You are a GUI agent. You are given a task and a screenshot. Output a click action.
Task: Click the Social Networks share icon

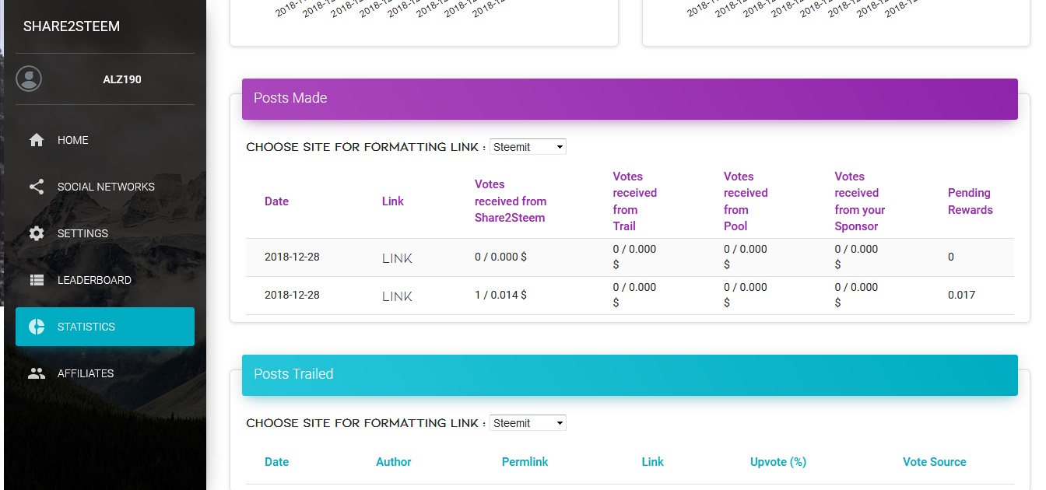[37, 187]
